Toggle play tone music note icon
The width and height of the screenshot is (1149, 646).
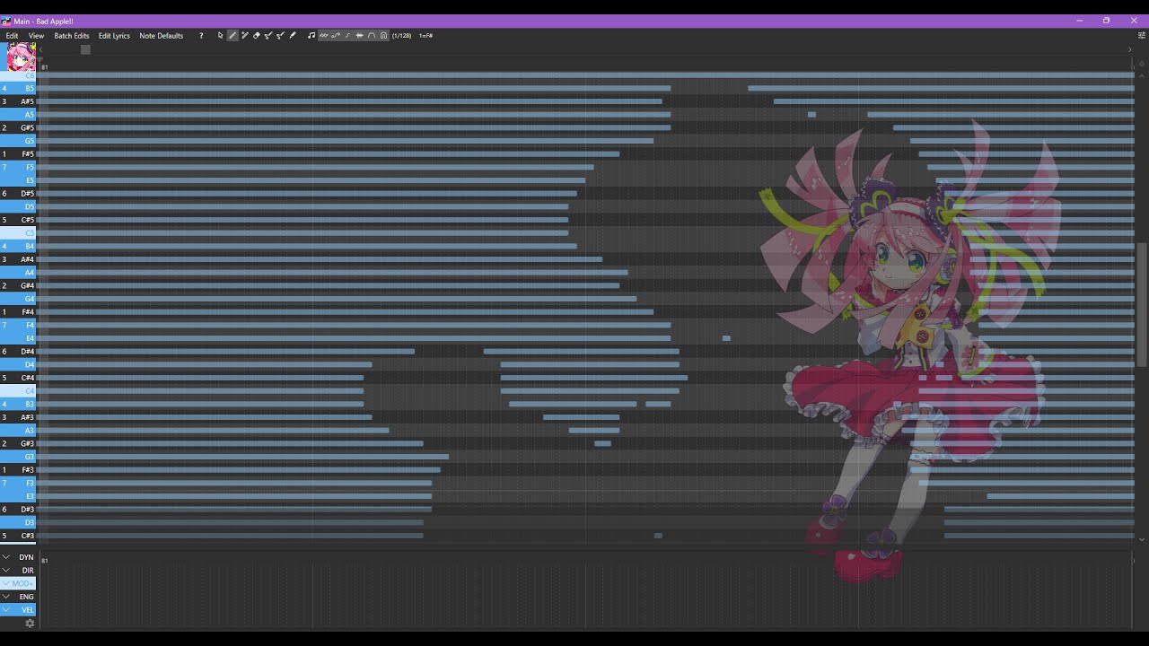311,36
